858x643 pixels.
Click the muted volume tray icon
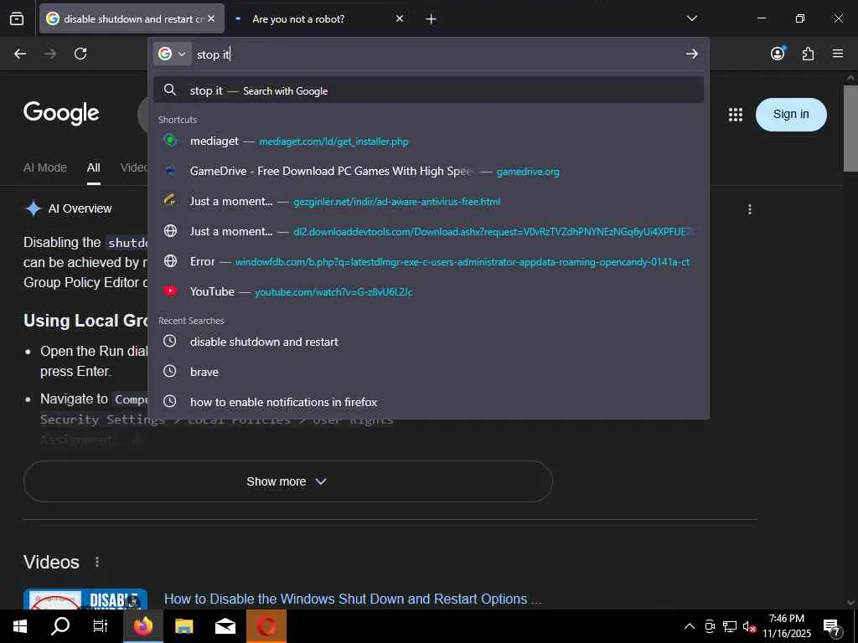click(x=749, y=627)
